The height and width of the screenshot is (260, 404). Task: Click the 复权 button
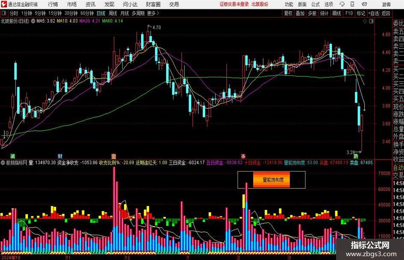(288, 13)
